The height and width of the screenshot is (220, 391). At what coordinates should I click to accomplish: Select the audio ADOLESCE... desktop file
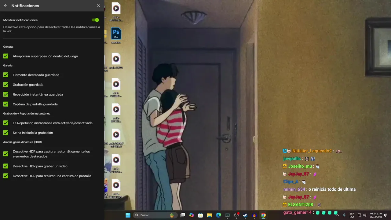(116, 12)
